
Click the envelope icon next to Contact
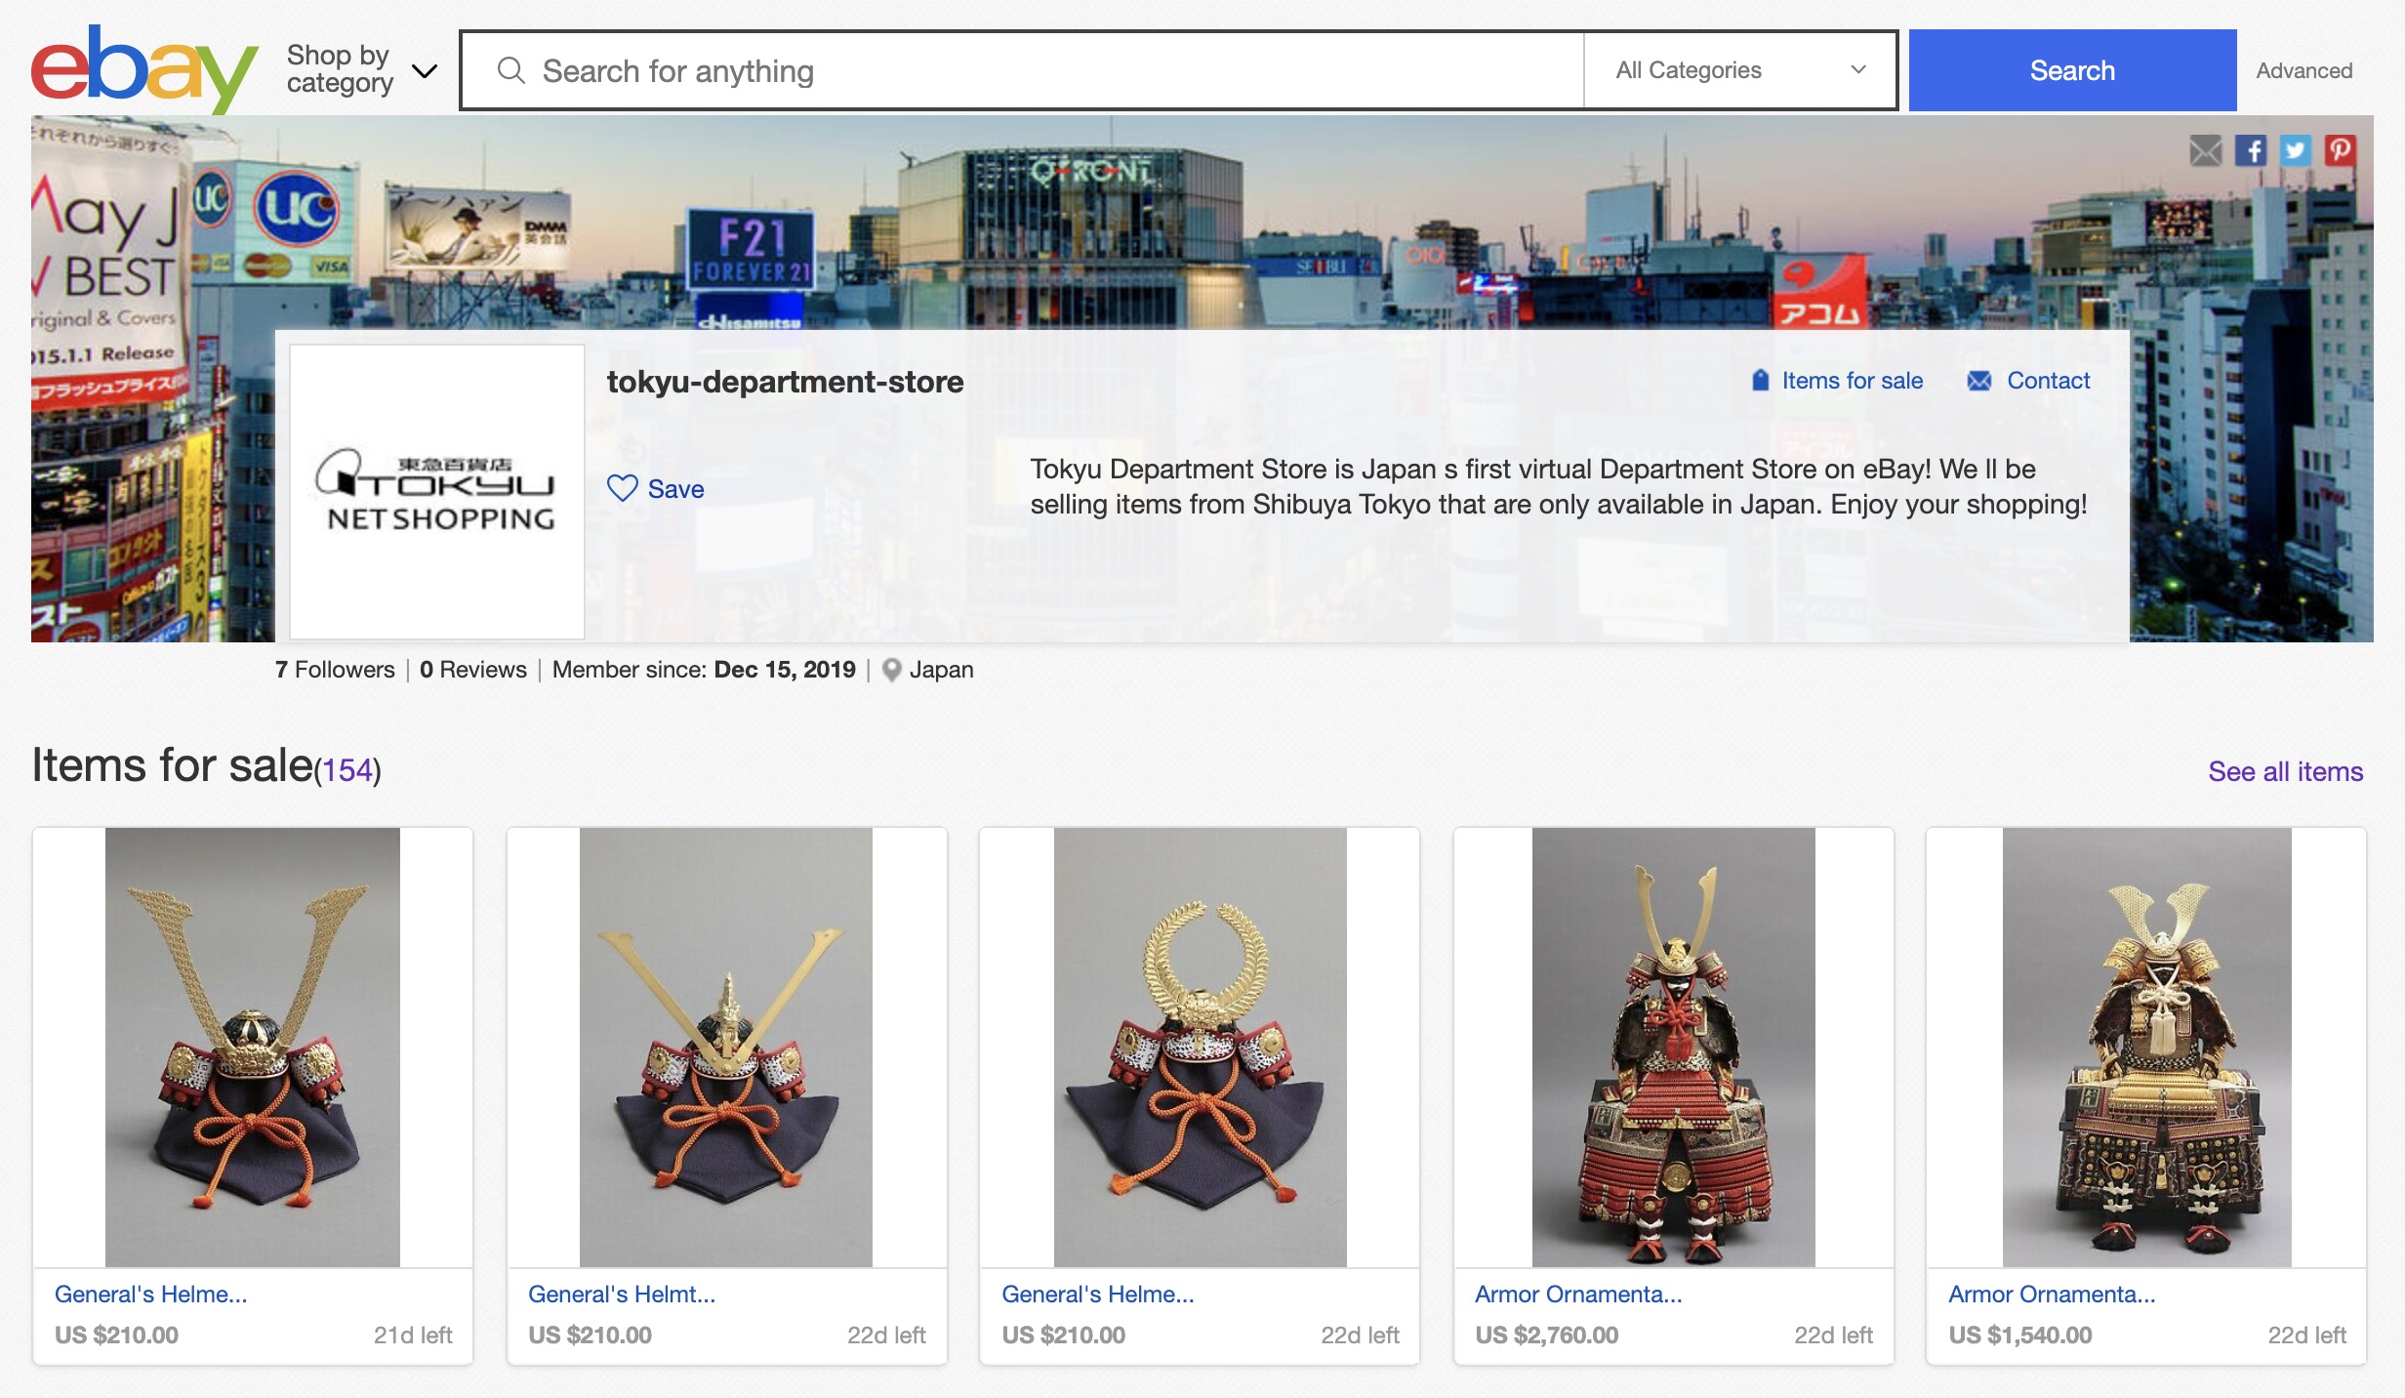point(1979,381)
